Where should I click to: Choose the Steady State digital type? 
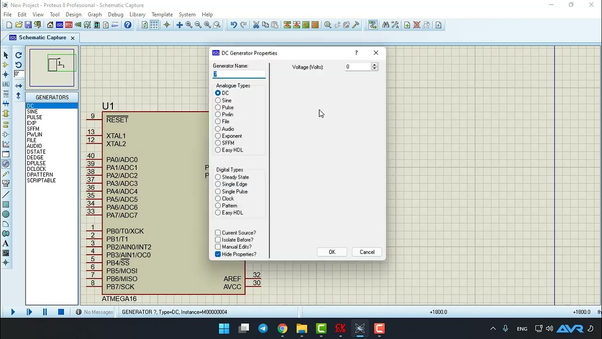[232, 177]
